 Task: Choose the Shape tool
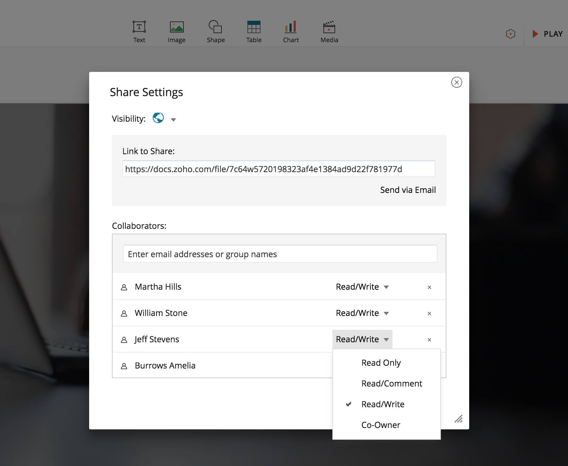pos(216,31)
